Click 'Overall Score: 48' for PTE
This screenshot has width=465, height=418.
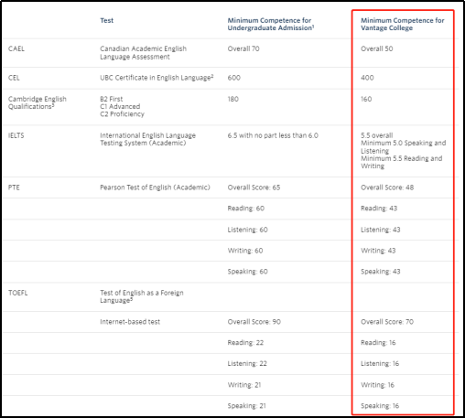click(x=387, y=188)
